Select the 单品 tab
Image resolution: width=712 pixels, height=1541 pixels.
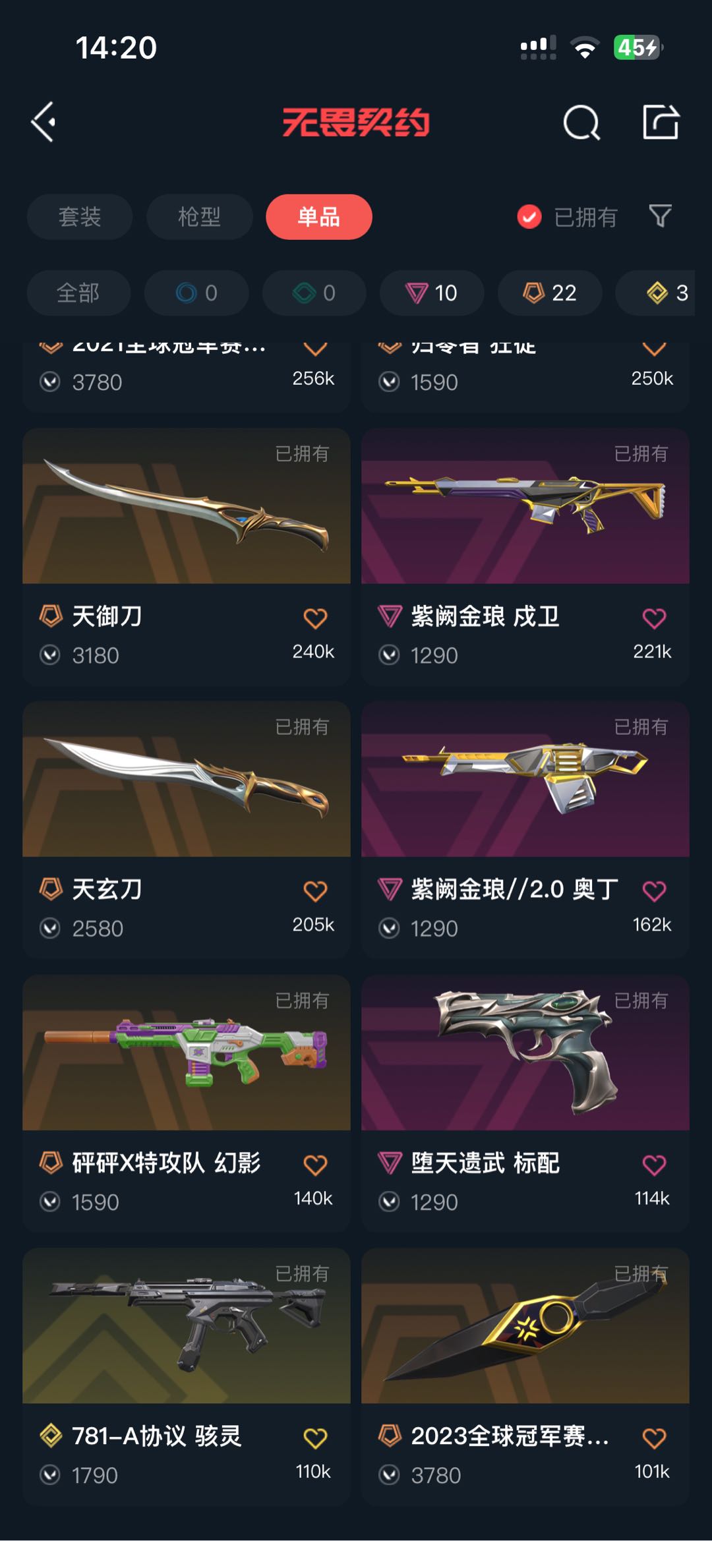point(319,217)
